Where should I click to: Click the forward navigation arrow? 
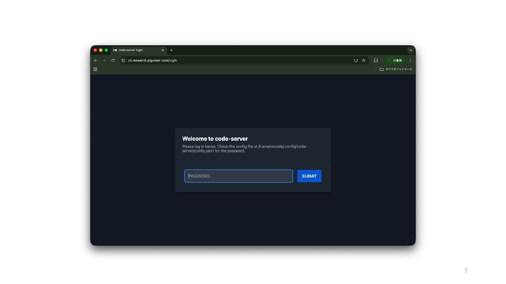[x=104, y=60]
